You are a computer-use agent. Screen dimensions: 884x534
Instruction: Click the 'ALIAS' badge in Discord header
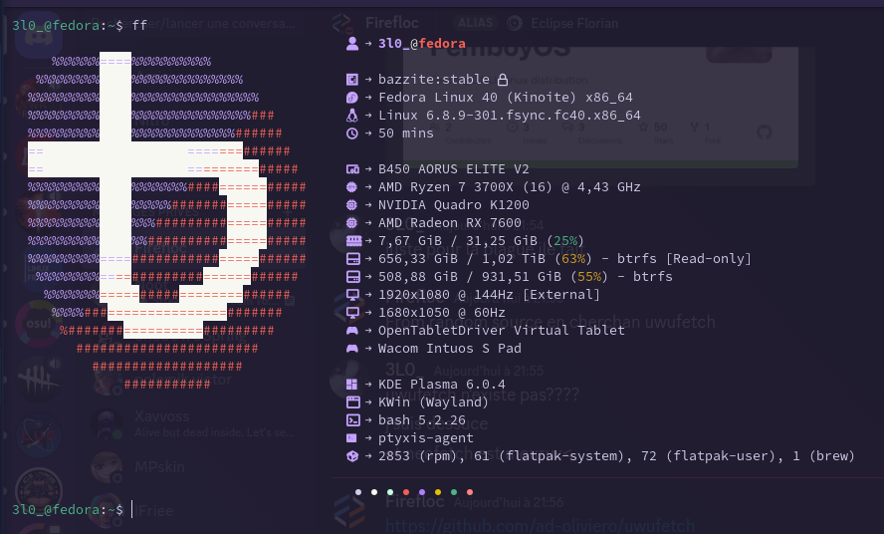click(475, 23)
